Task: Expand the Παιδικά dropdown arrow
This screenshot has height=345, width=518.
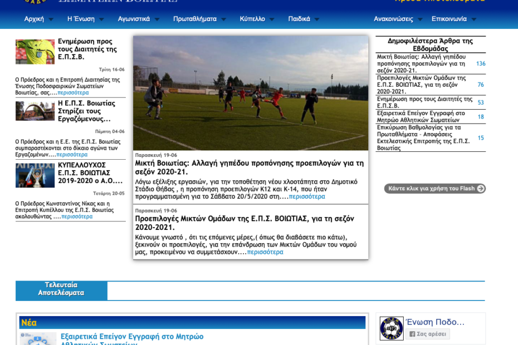Action: 317,19
